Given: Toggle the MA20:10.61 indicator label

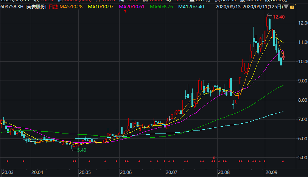Looking at the screenshot, I should 132,7.
